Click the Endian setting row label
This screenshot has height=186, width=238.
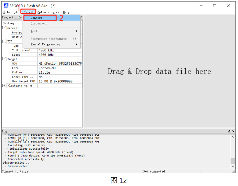point(17,73)
